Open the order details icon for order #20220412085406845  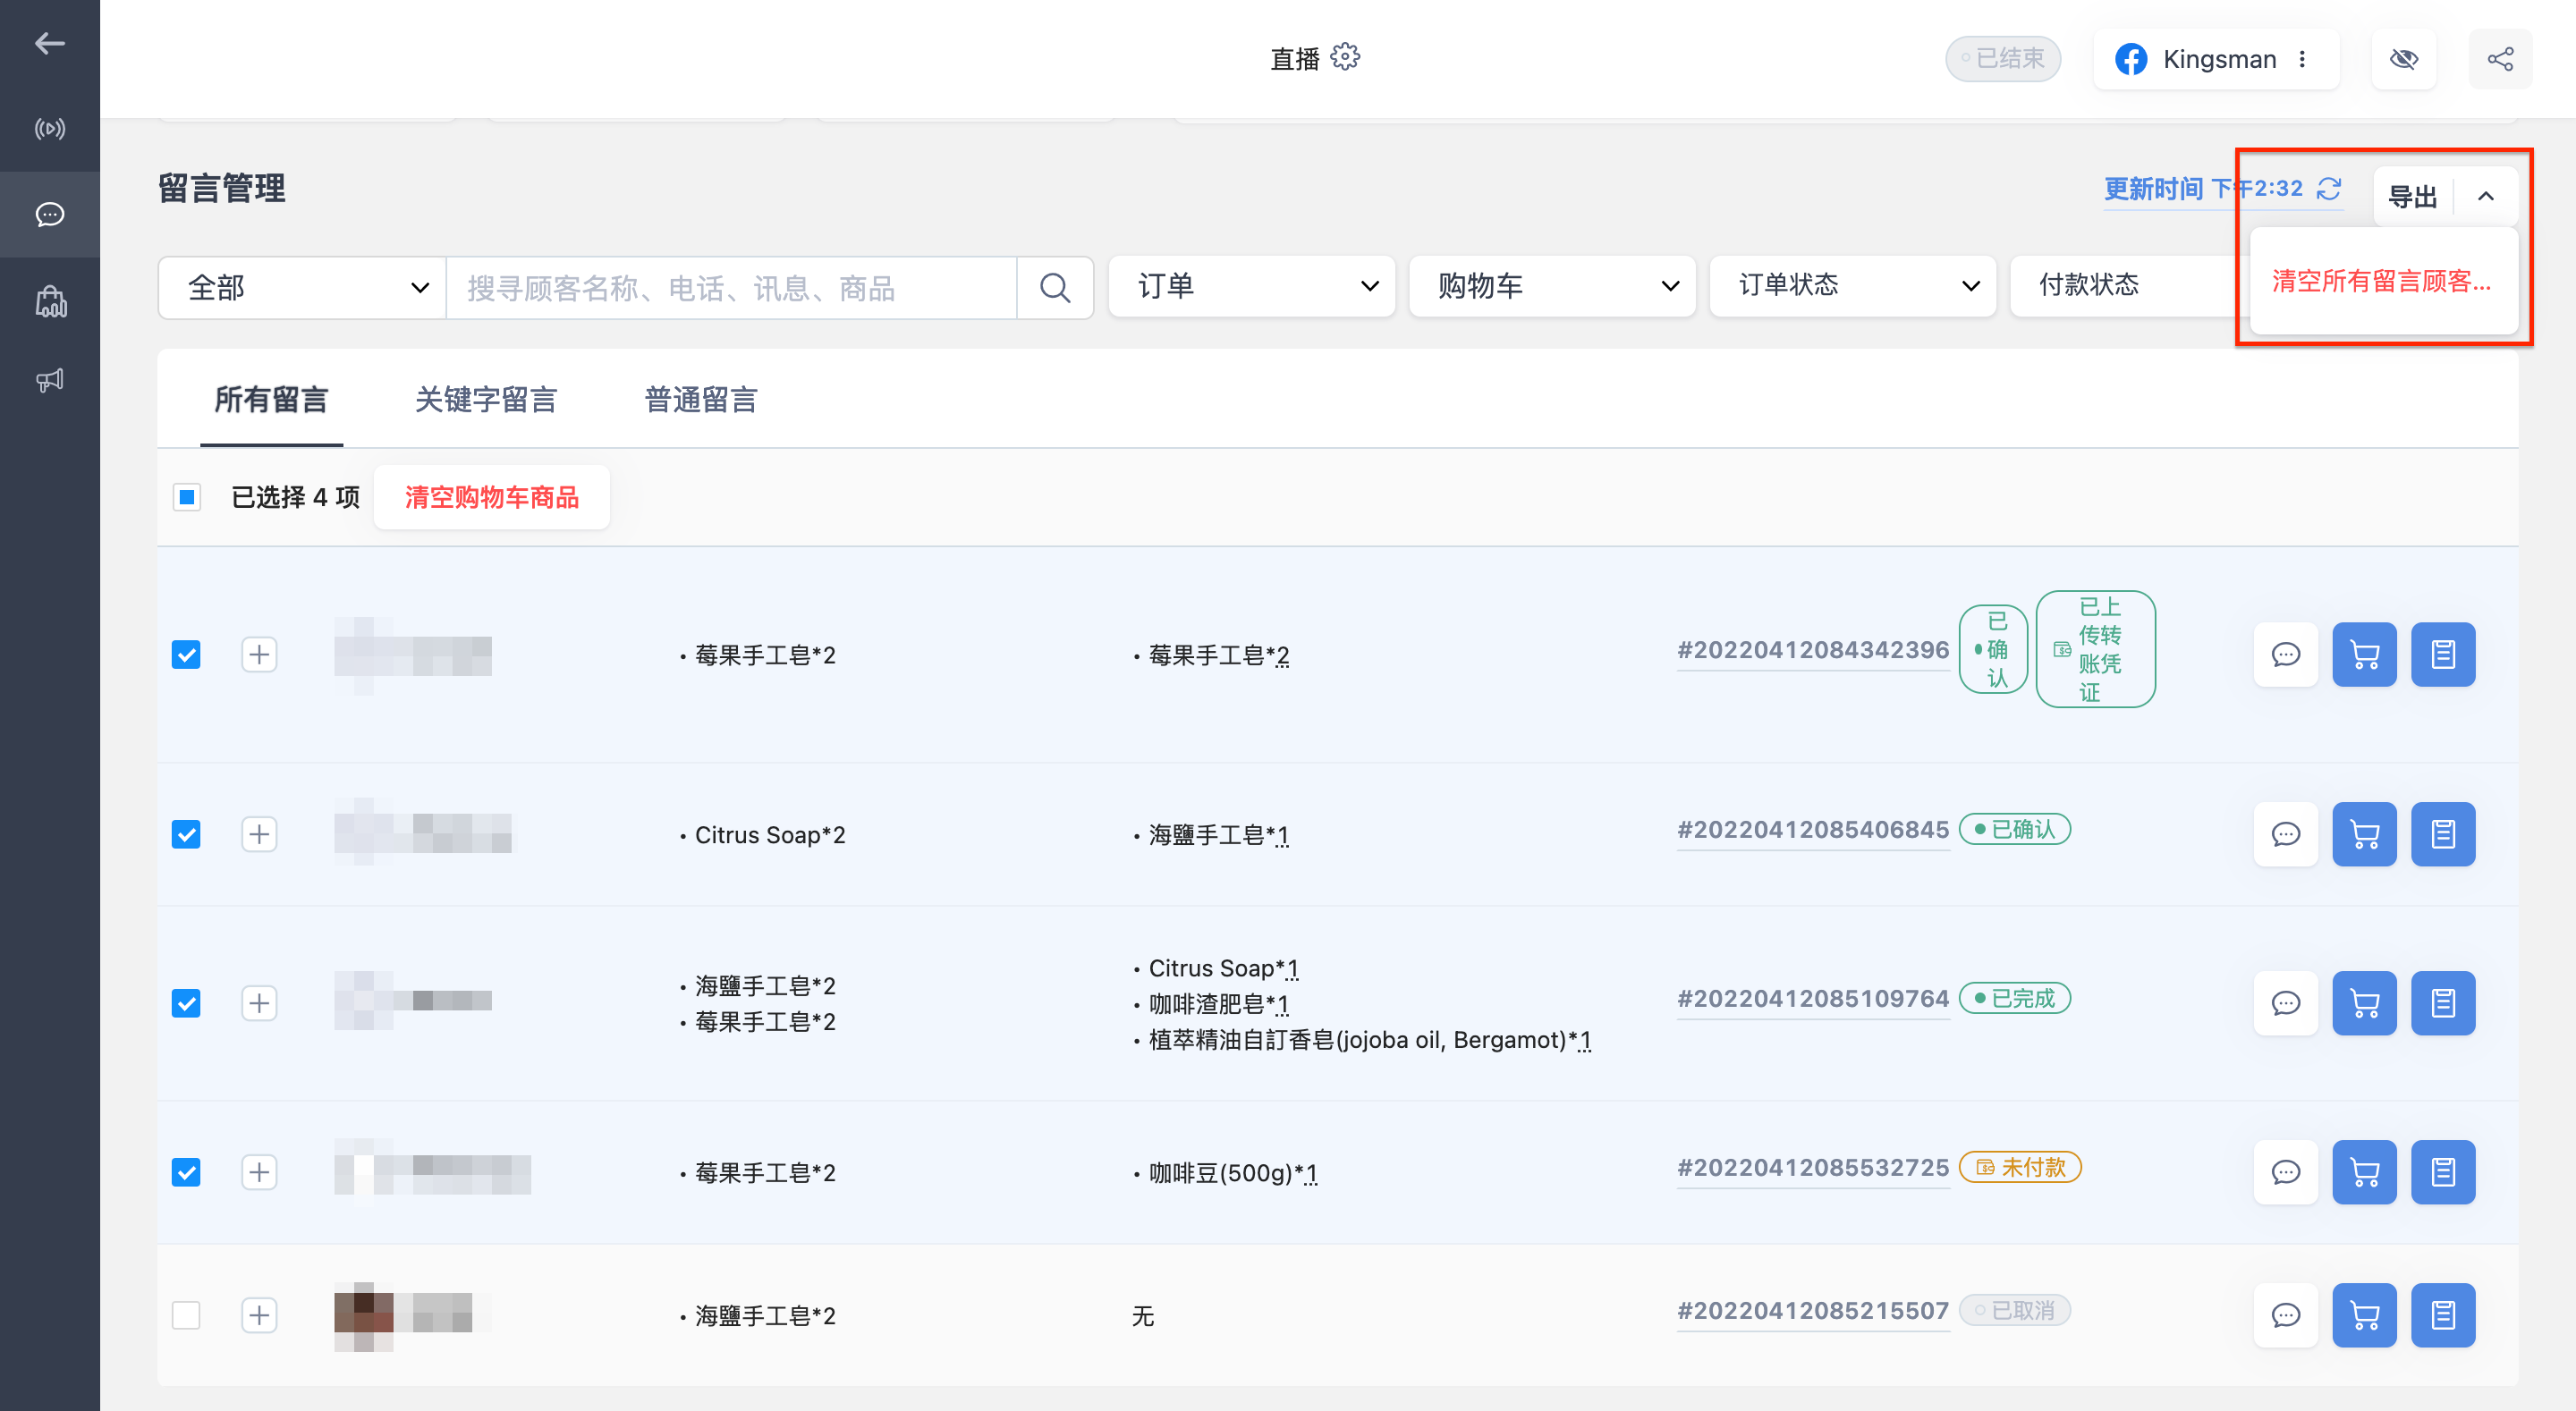coord(2442,834)
